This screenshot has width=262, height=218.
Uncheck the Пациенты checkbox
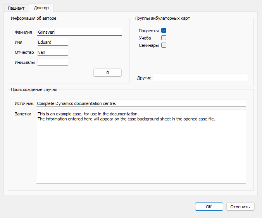pos(164,30)
